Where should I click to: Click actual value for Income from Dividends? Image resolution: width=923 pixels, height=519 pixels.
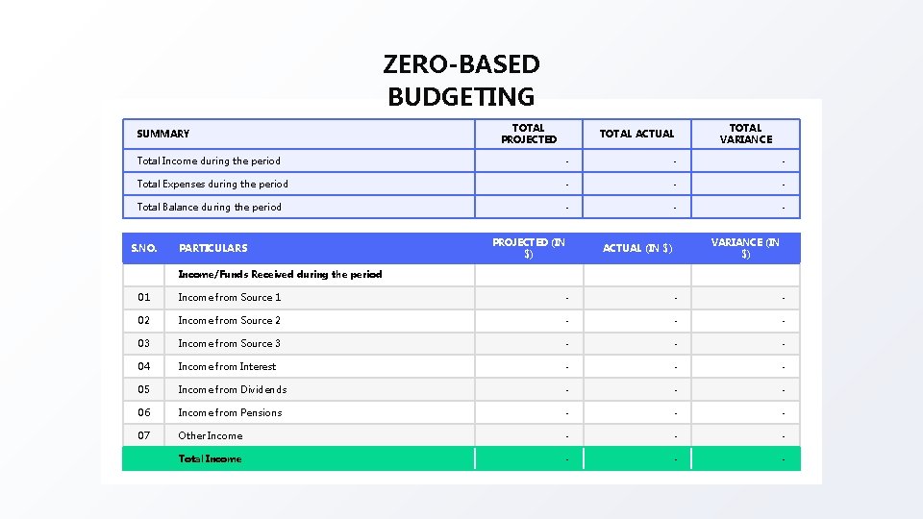coord(637,389)
